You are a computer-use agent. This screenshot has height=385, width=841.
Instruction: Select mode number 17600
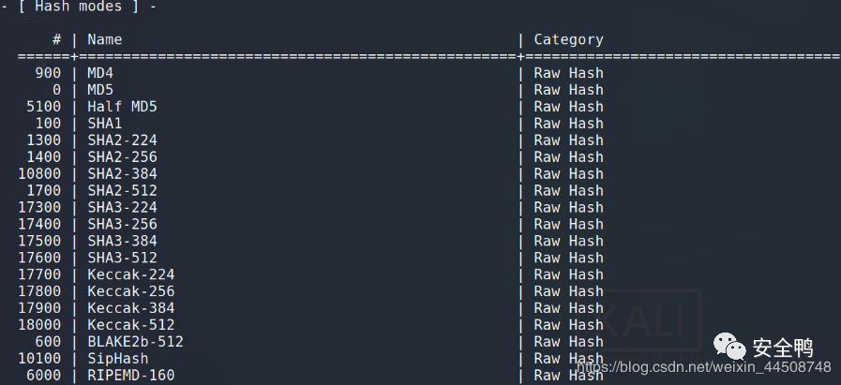tap(39, 258)
